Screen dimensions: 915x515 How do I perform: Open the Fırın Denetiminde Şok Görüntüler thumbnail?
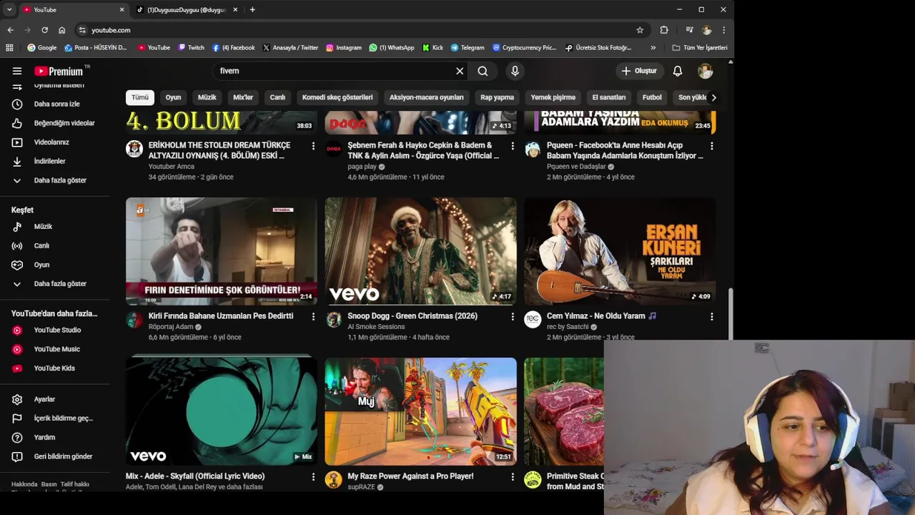coord(222,251)
